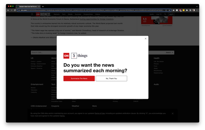205x130 pixels.
Task: Open the Weather footer section
Action: 76,106
